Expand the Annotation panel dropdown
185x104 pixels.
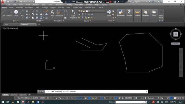59,21
